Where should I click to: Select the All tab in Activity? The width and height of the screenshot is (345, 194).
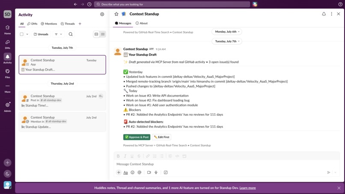point(22,24)
